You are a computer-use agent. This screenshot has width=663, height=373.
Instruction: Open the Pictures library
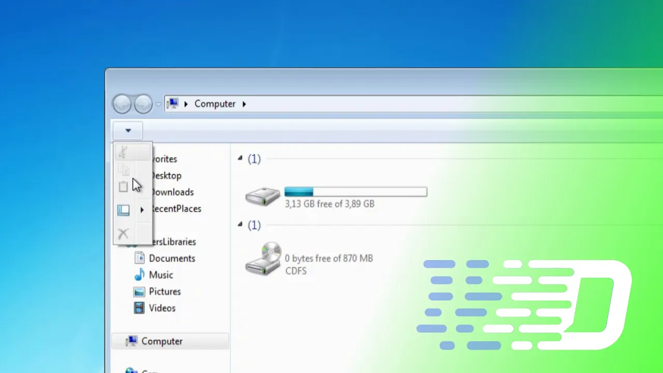click(165, 292)
